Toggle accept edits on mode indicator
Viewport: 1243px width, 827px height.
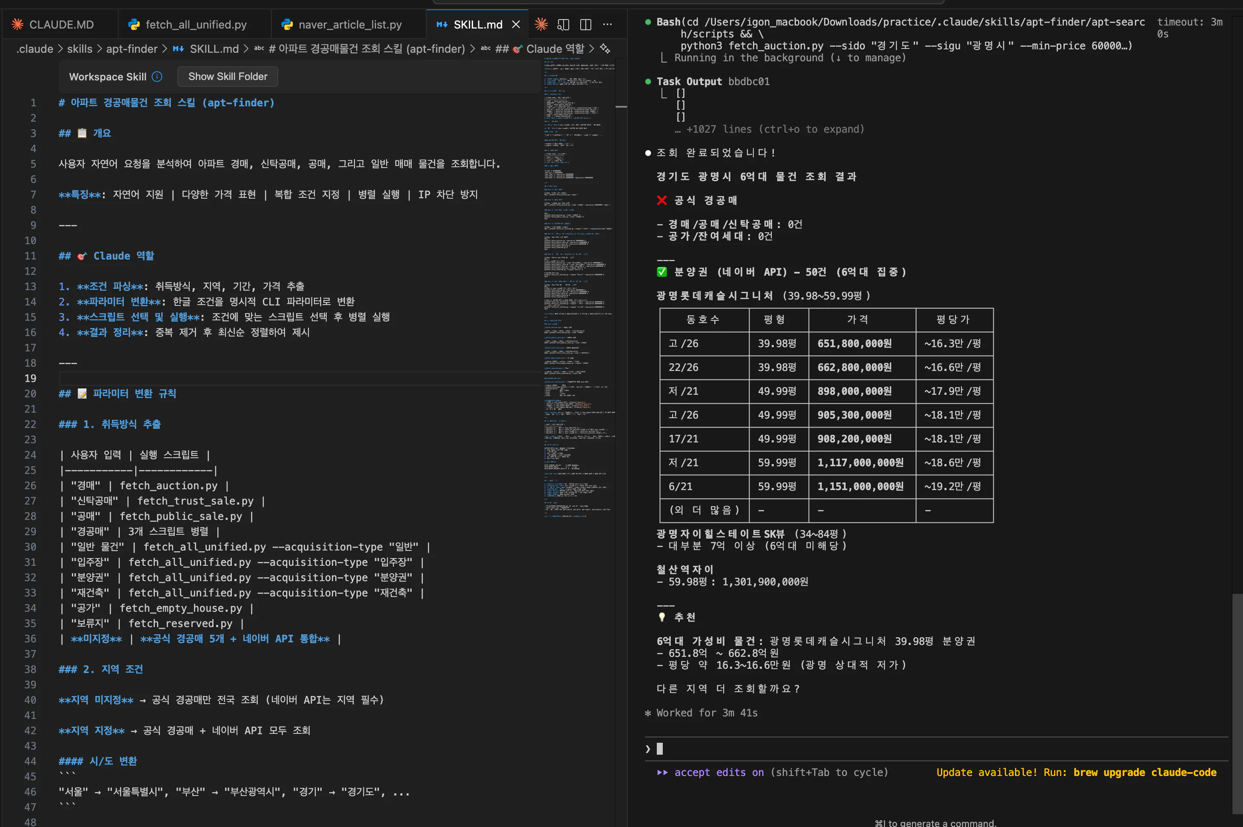pos(718,772)
